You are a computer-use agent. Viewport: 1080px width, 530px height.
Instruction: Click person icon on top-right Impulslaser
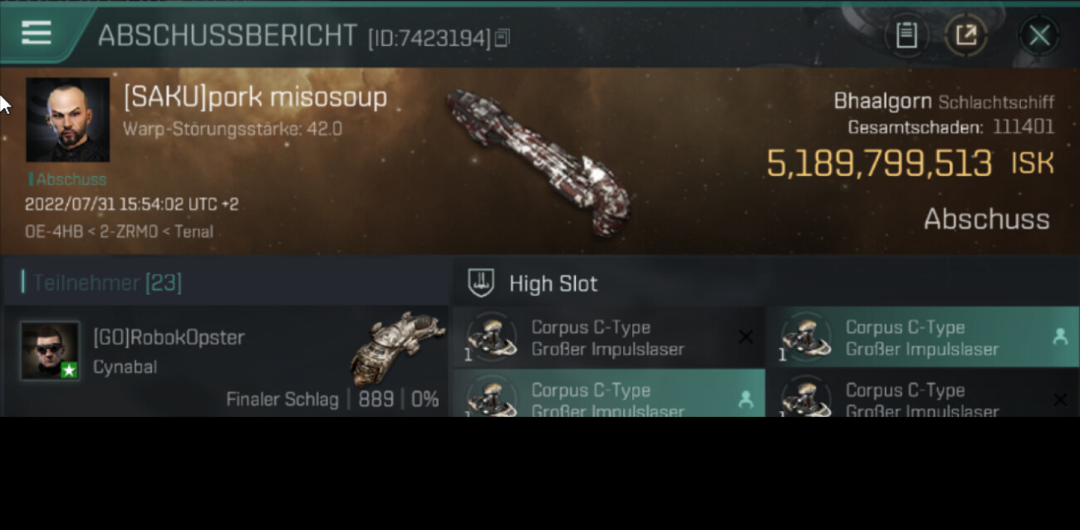tap(1060, 336)
